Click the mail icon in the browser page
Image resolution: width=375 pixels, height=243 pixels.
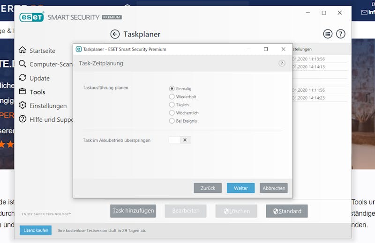tap(364, 13)
